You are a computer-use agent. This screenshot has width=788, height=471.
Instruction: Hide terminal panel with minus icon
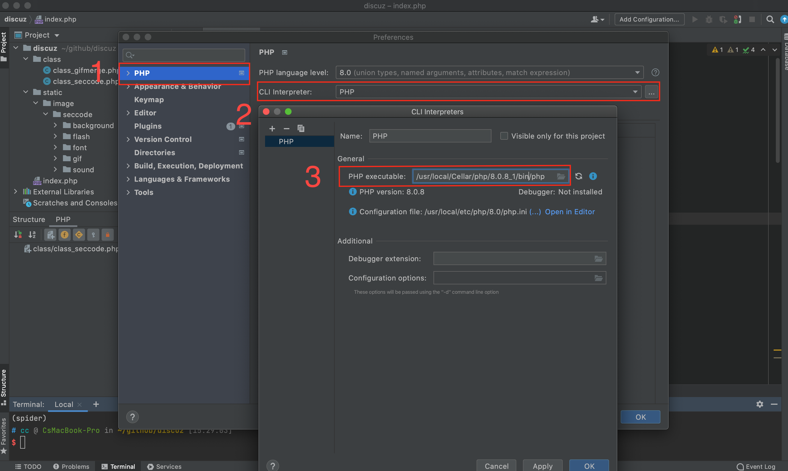[774, 404]
